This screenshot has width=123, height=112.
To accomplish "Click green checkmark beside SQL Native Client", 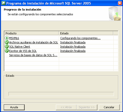I will tap(7, 47).
